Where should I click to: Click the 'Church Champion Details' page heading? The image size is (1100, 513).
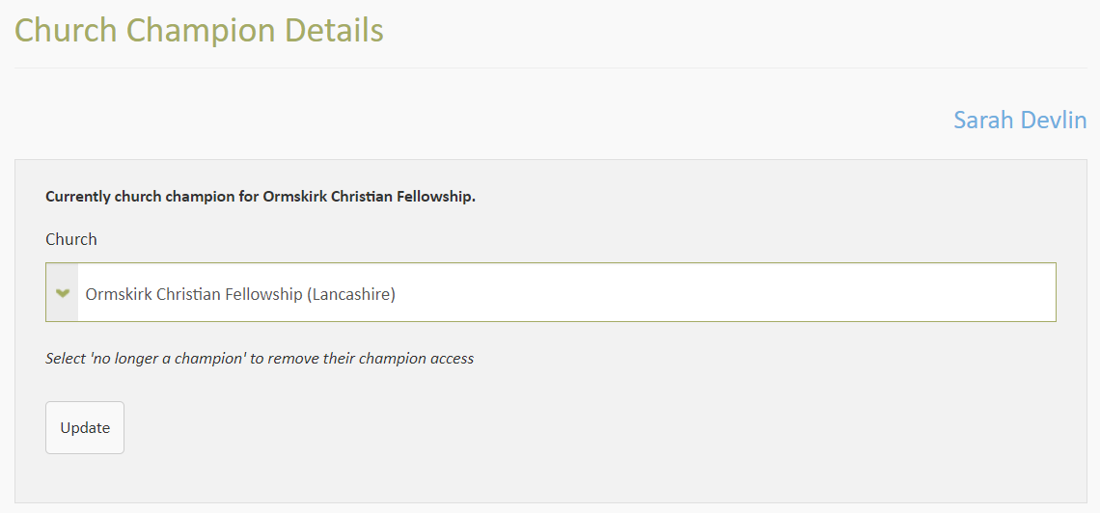tap(199, 30)
